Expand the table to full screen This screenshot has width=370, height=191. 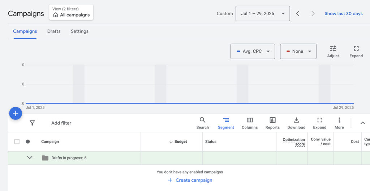coord(319,123)
